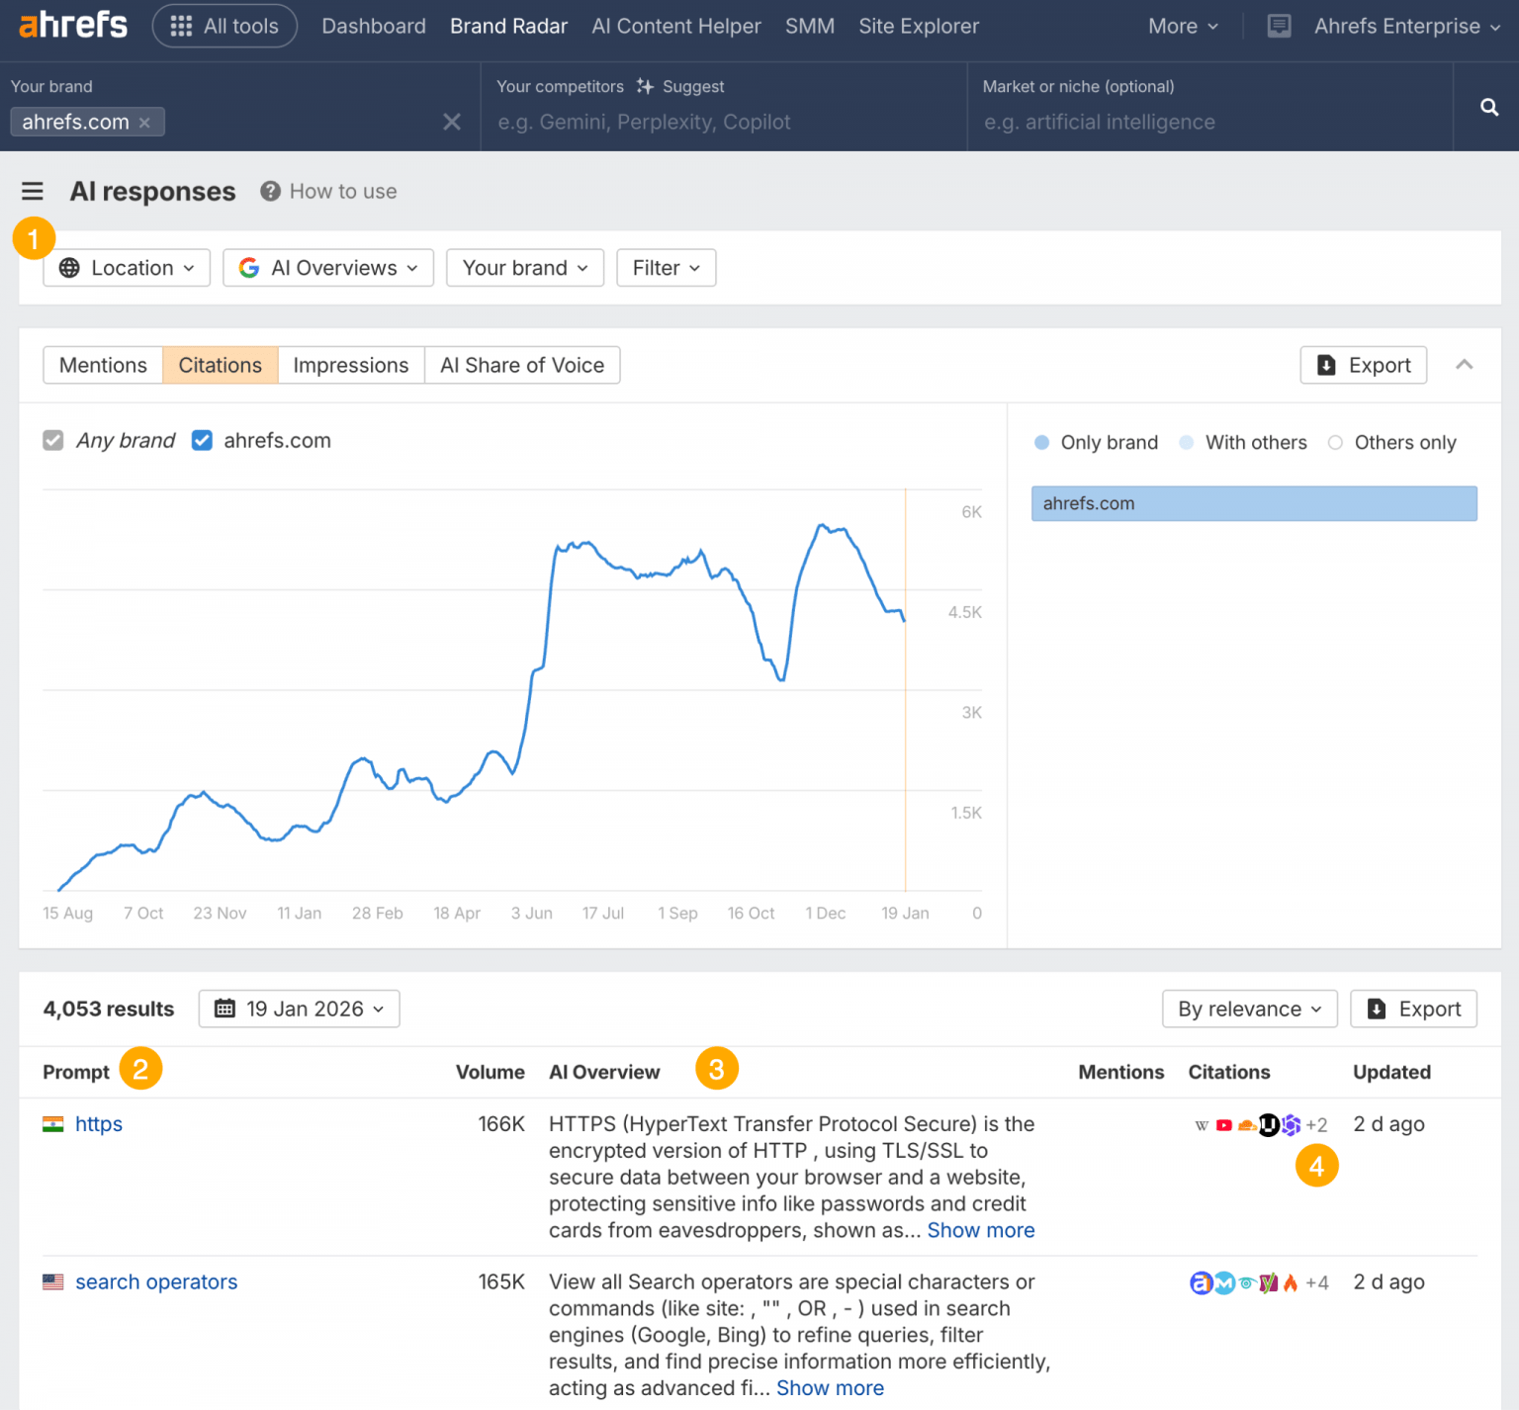The image size is (1519, 1410).
Task: Click the Wikipedia citation icon on the https row
Action: 1202,1125
